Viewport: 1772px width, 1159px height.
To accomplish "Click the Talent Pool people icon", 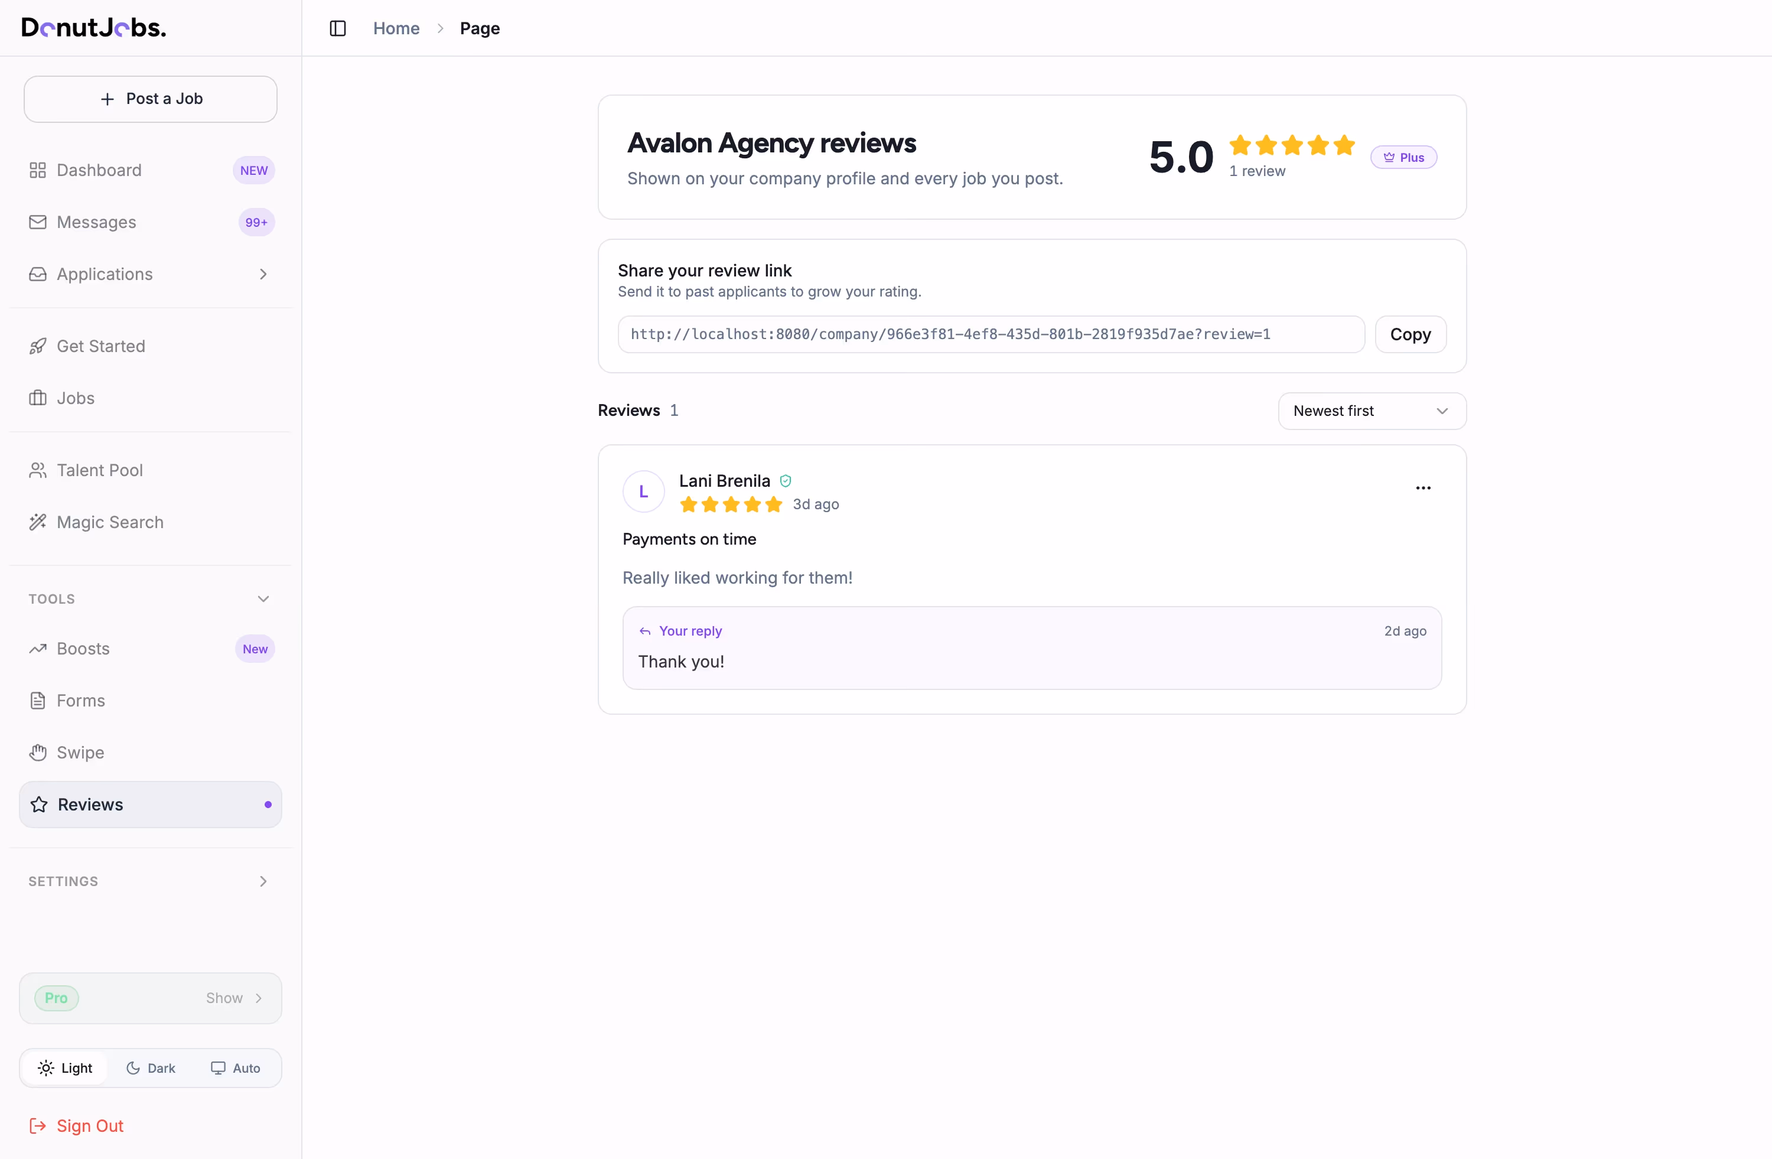I will click(x=38, y=470).
